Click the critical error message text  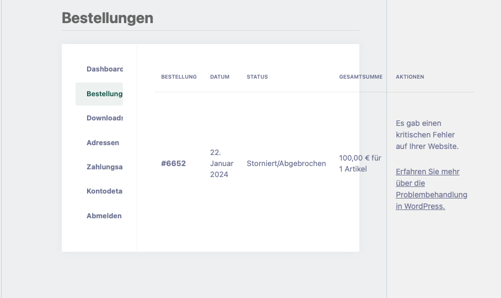point(427,135)
